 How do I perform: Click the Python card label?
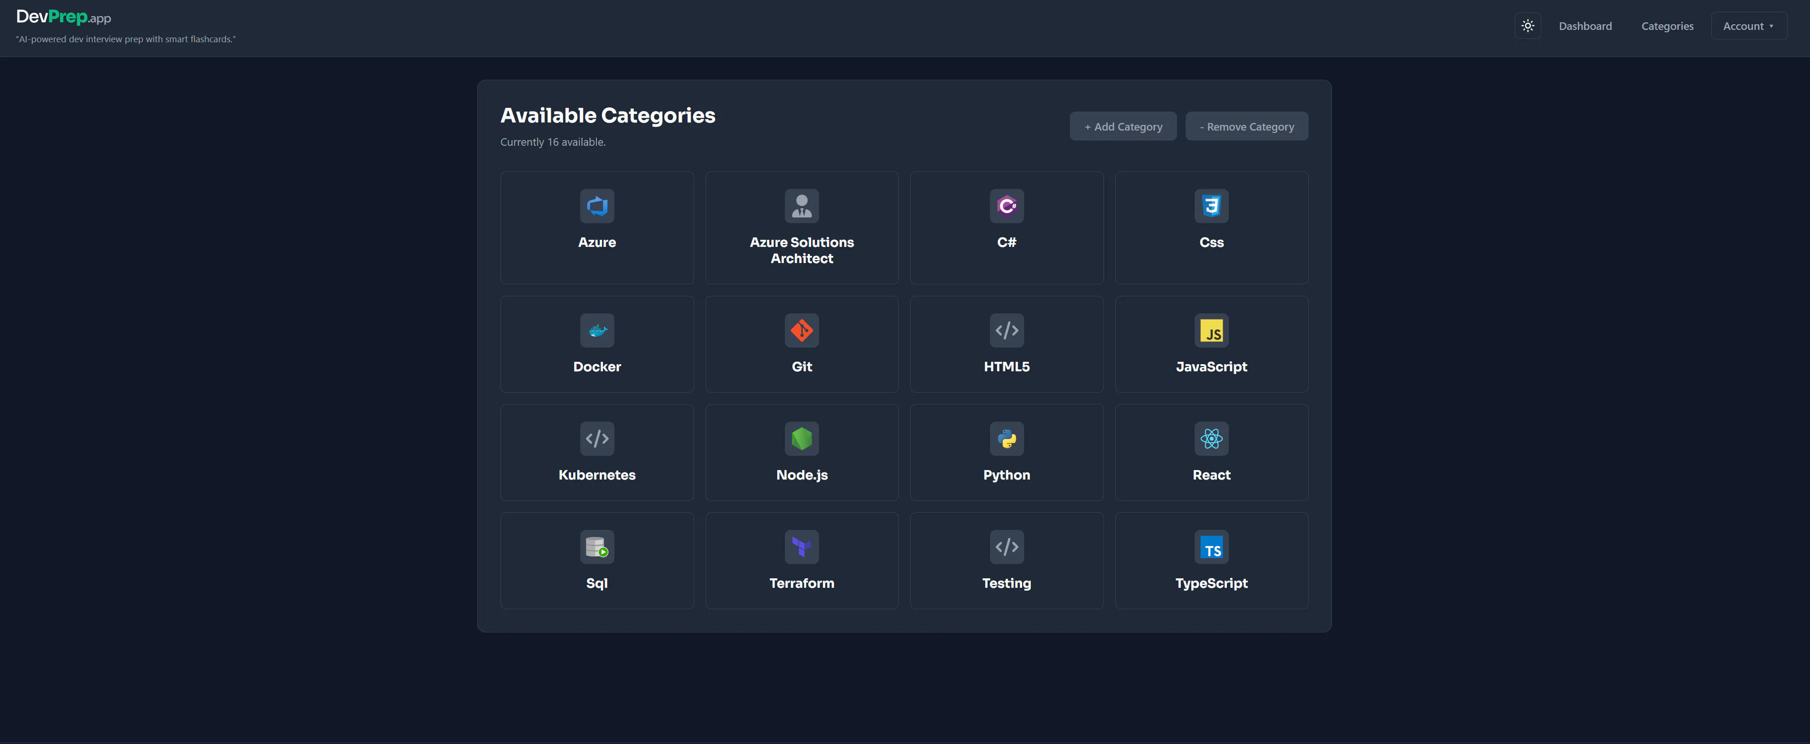[1006, 475]
